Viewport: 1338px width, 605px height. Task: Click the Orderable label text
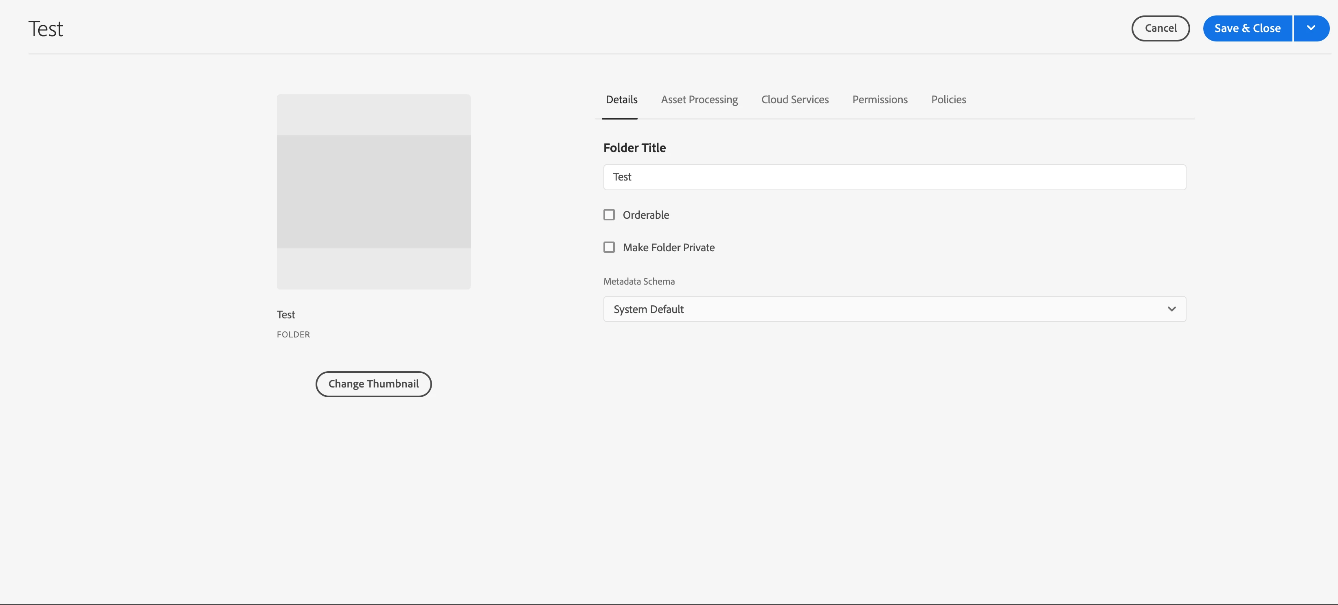tap(646, 215)
